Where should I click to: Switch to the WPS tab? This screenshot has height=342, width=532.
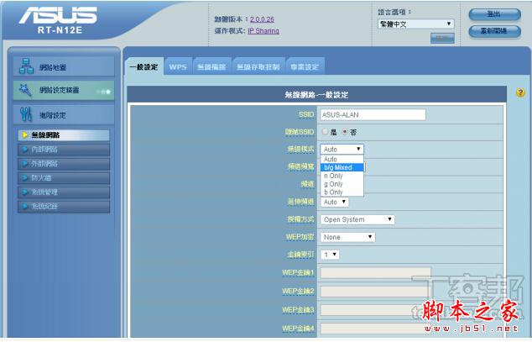[178, 66]
